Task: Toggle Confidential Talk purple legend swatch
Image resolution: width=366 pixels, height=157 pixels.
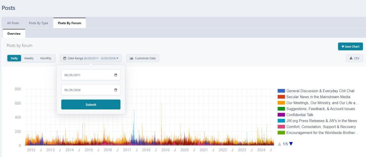Action: click(x=281, y=115)
